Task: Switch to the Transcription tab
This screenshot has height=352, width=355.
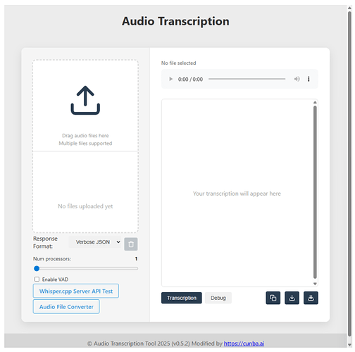Action: [182, 298]
